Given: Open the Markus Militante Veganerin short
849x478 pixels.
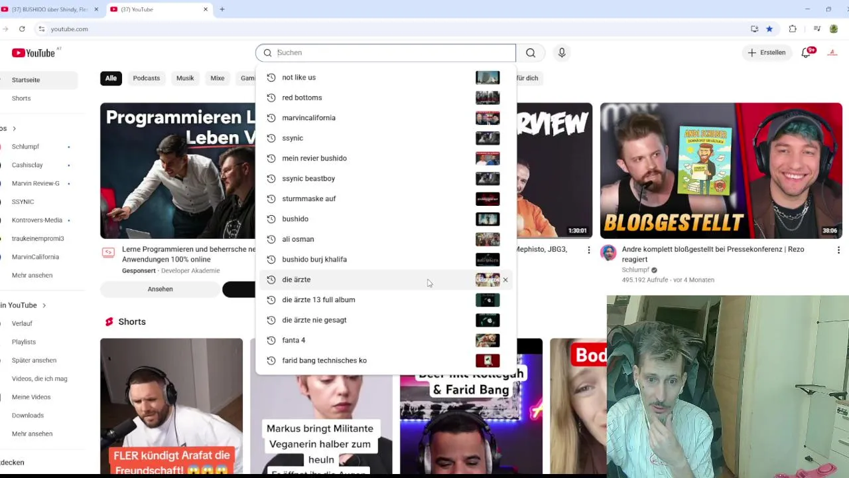Looking at the screenshot, I should click(x=321, y=424).
